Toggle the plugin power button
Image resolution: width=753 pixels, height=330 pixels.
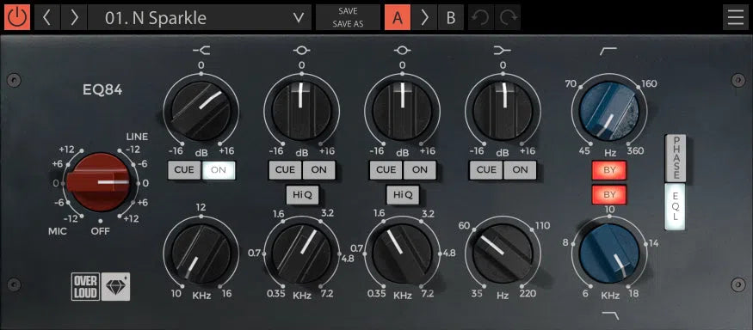coord(17,17)
